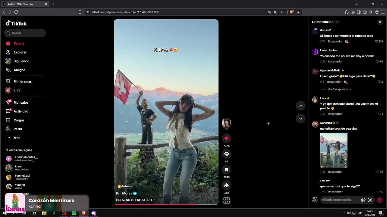
Task: Click the address bar URL
Action: 125,12
